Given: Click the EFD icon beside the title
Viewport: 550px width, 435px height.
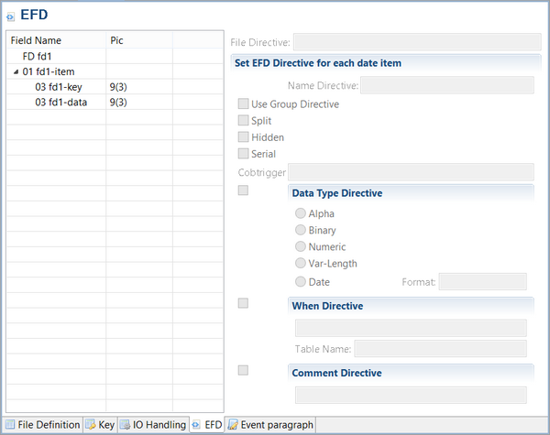Looking at the screenshot, I should [x=10, y=16].
